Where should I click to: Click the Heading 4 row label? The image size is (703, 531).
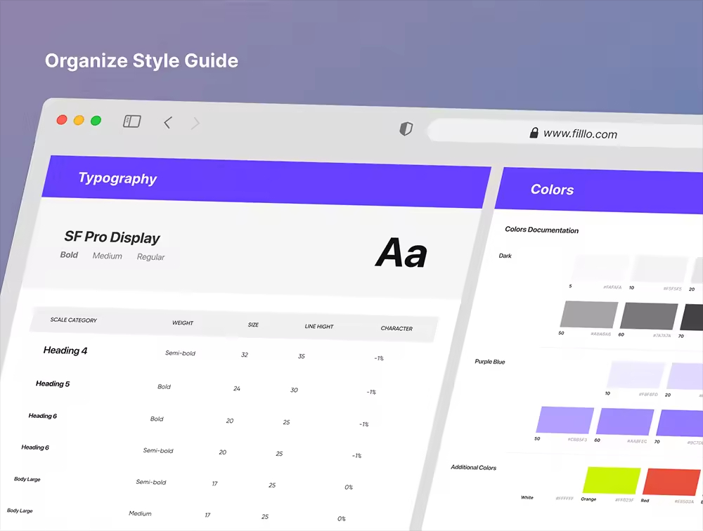coord(65,350)
